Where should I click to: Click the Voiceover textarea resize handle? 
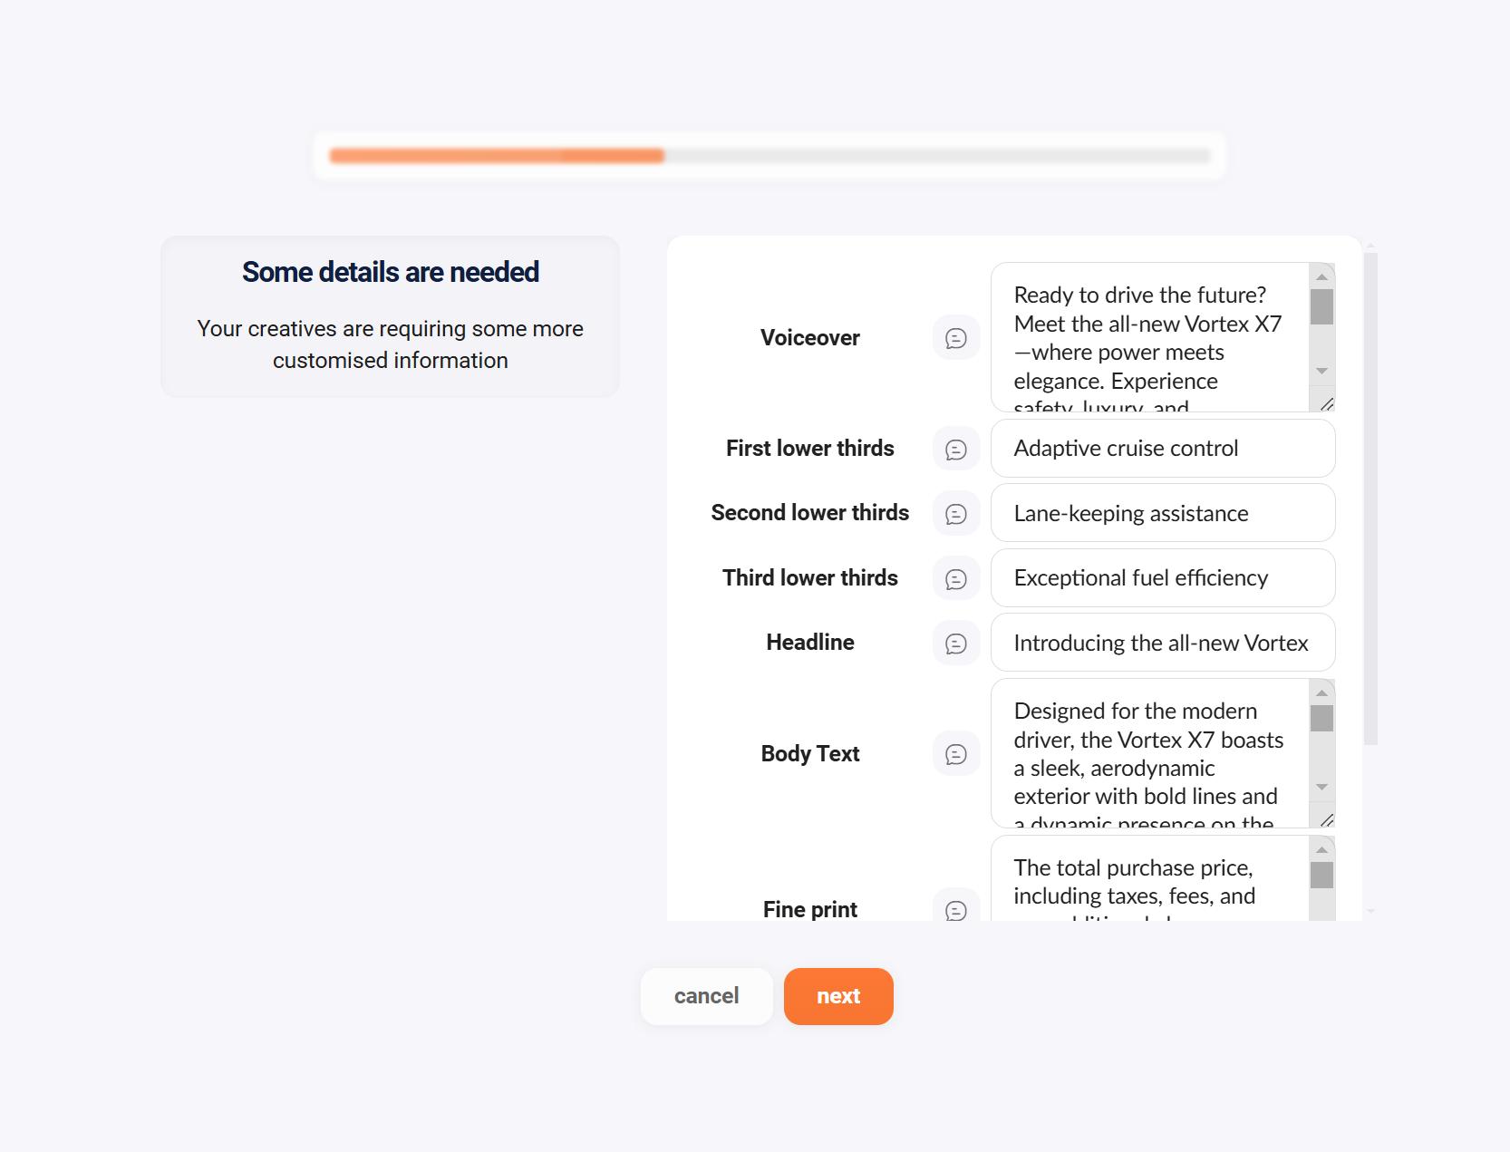[x=1327, y=404]
